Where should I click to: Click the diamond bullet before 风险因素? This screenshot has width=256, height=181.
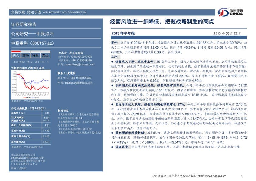pyautogui.click(x=112, y=147)
